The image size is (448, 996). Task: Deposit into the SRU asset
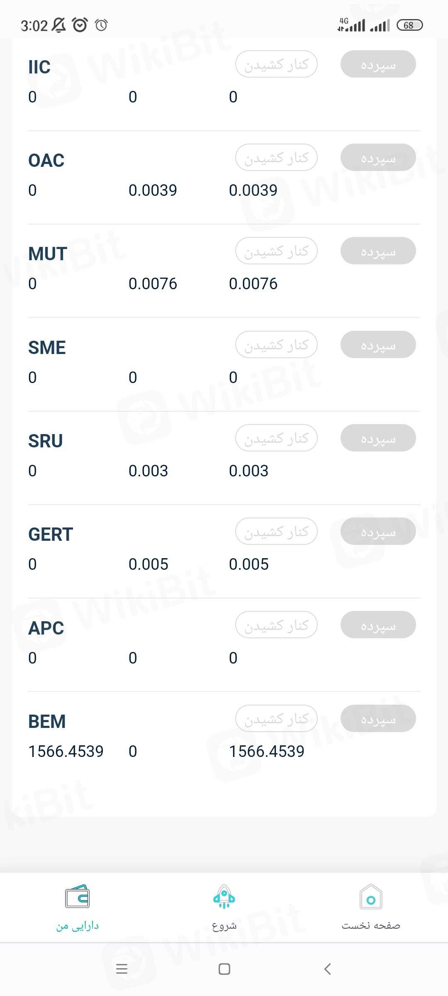tap(378, 438)
